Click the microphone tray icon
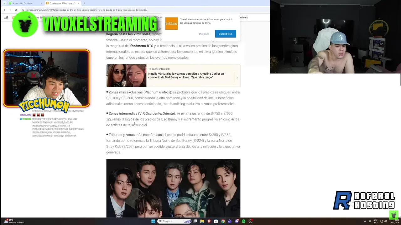This screenshot has height=225, width=401. (x=370, y=221)
